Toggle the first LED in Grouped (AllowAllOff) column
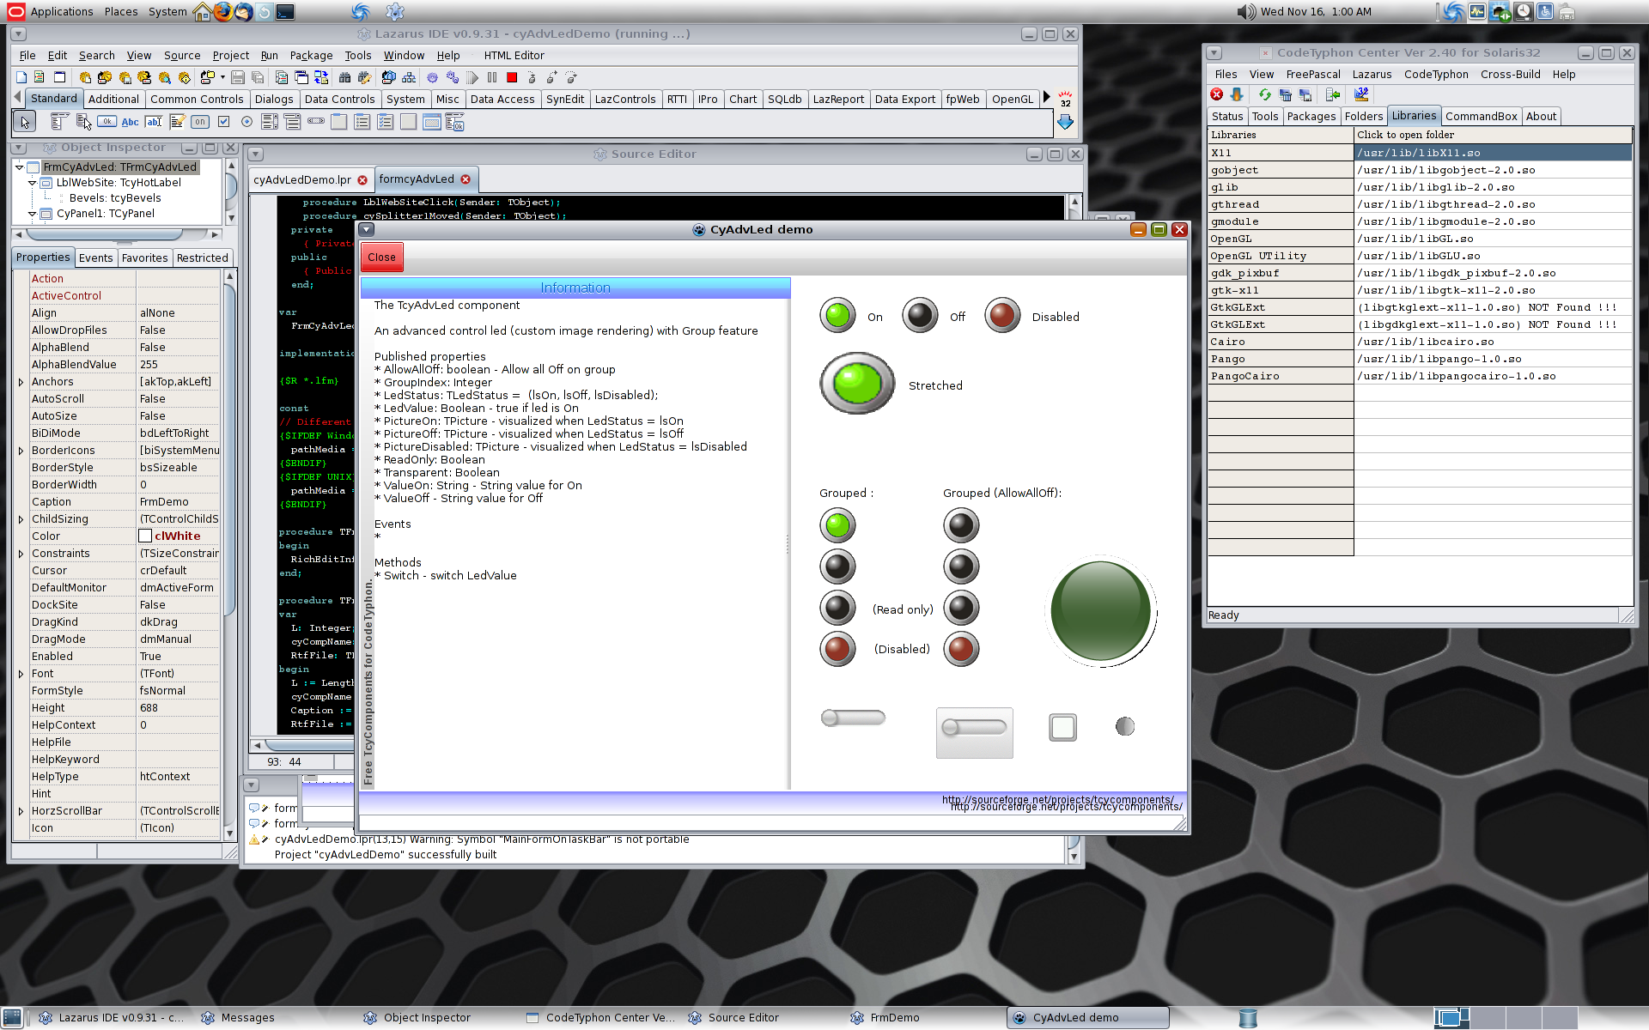Viewport: 1649px width, 1030px height. [961, 525]
